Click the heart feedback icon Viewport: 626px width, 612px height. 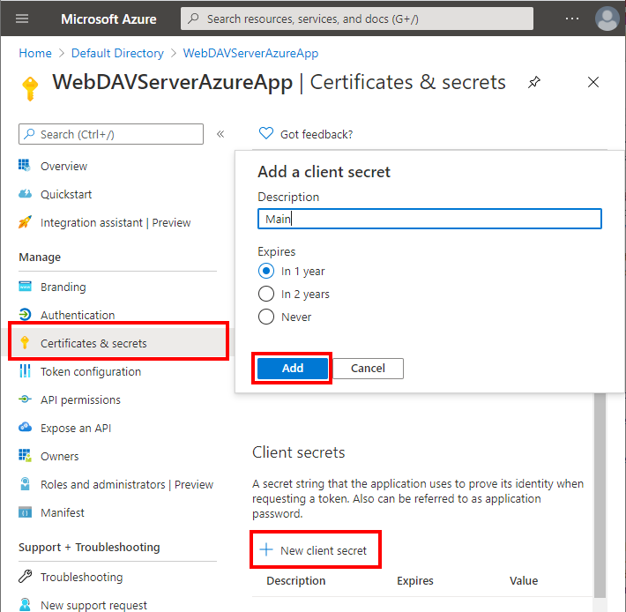(x=266, y=133)
